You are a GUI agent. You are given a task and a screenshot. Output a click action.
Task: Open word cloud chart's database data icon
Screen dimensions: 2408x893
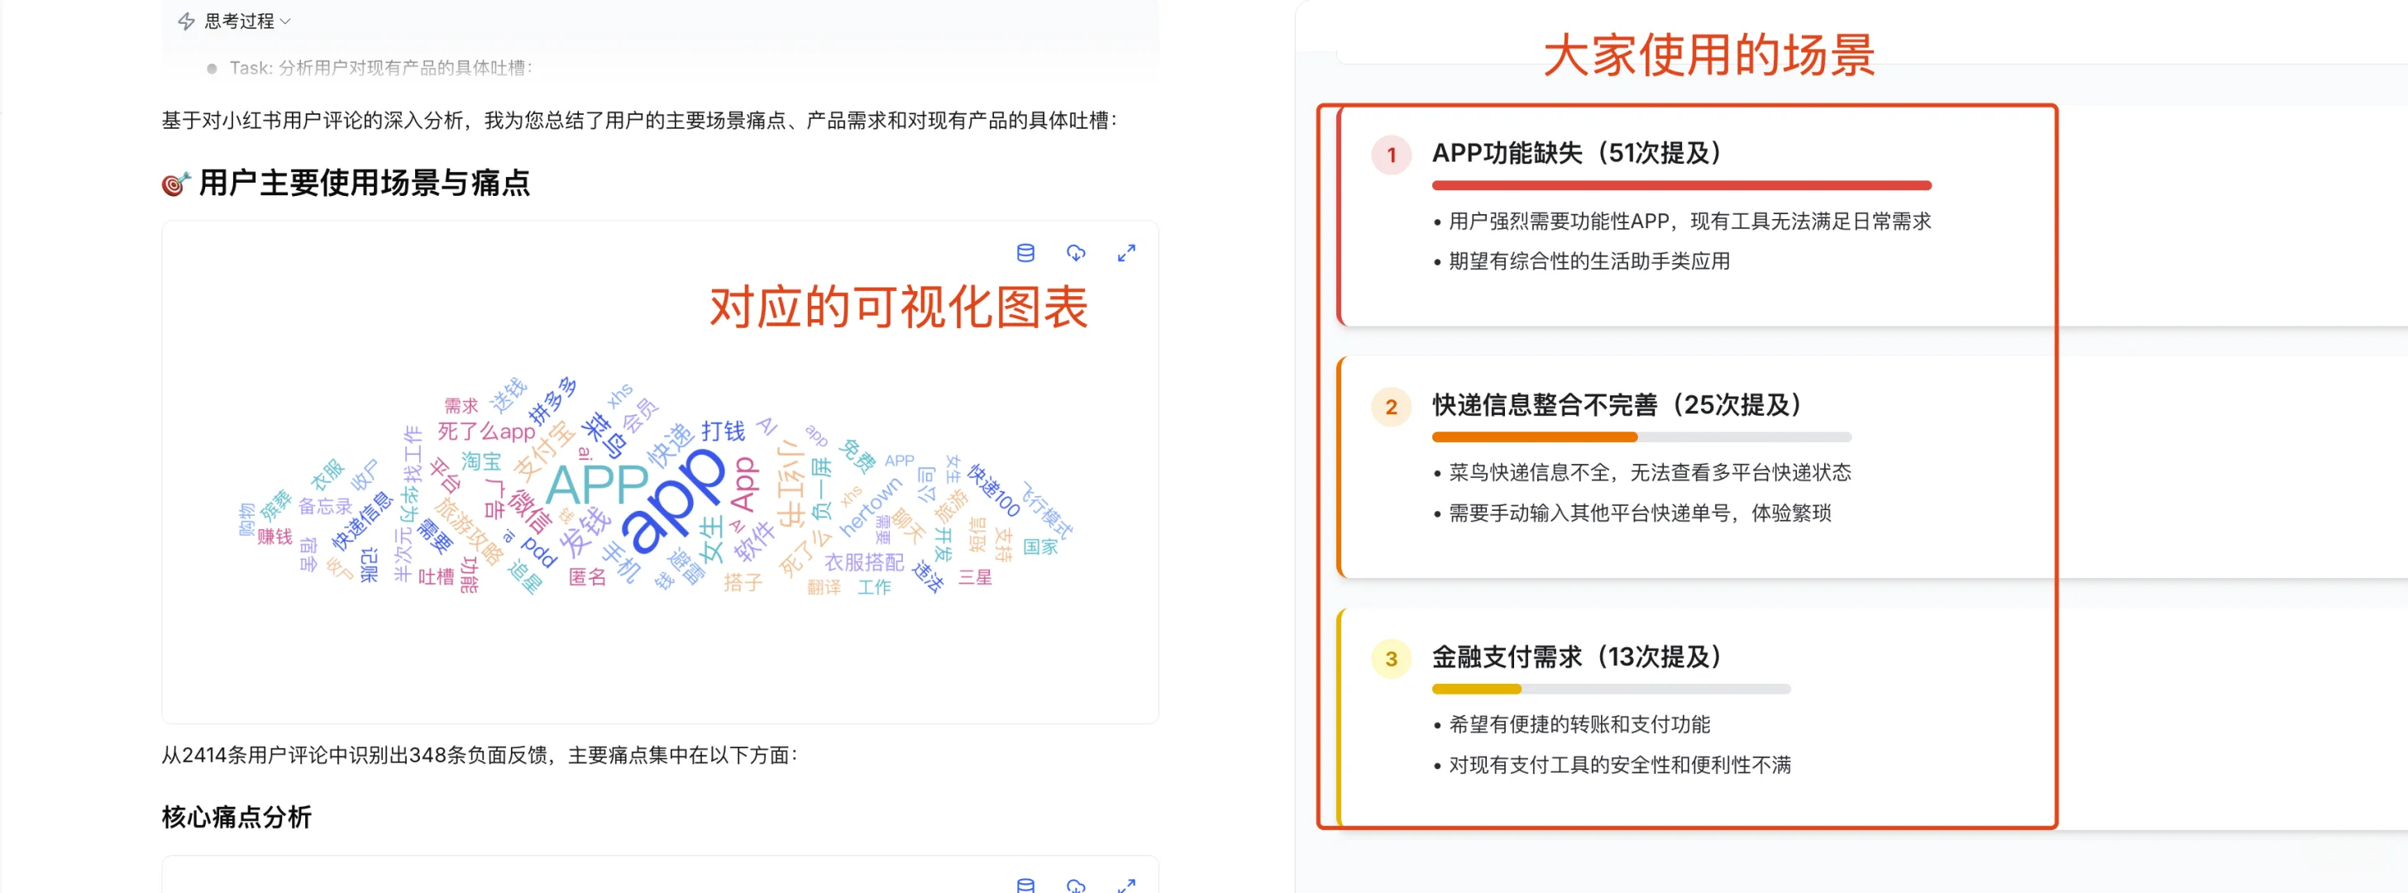(x=1025, y=252)
